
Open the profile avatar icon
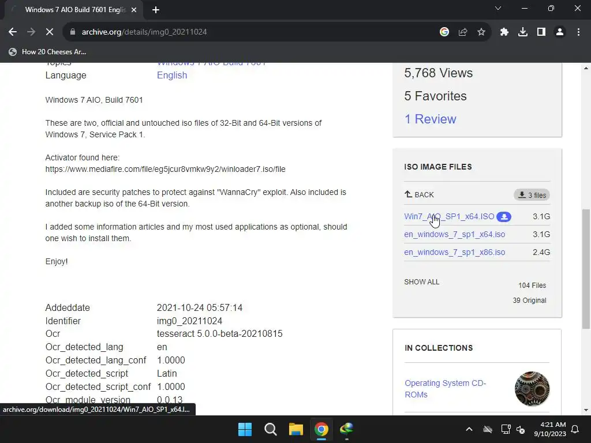[560, 32]
